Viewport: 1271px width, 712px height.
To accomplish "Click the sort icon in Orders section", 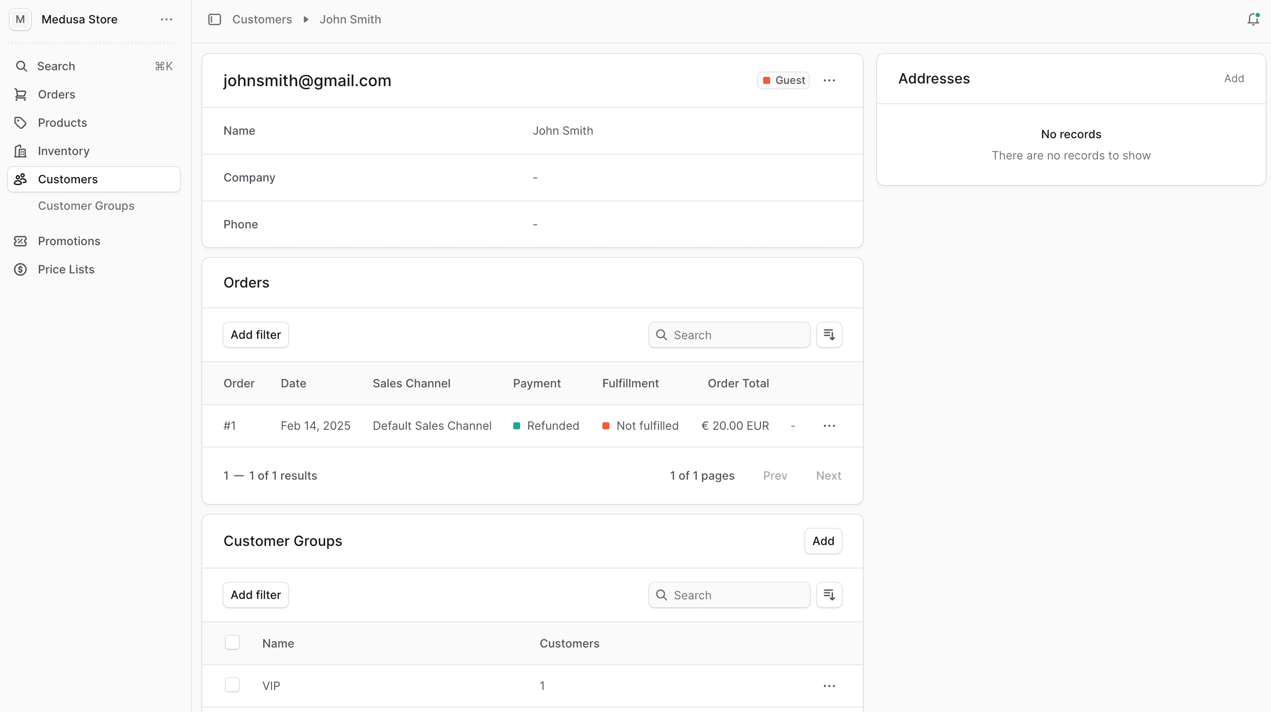I will tap(829, 335).
